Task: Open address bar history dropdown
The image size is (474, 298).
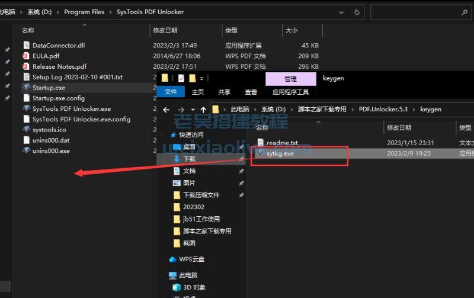Action: [341, 12]
